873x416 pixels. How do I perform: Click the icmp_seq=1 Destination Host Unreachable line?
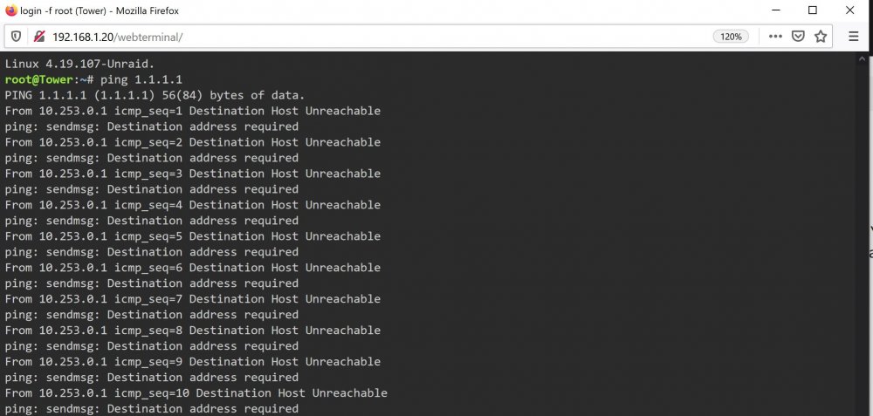tap(193, 111)
